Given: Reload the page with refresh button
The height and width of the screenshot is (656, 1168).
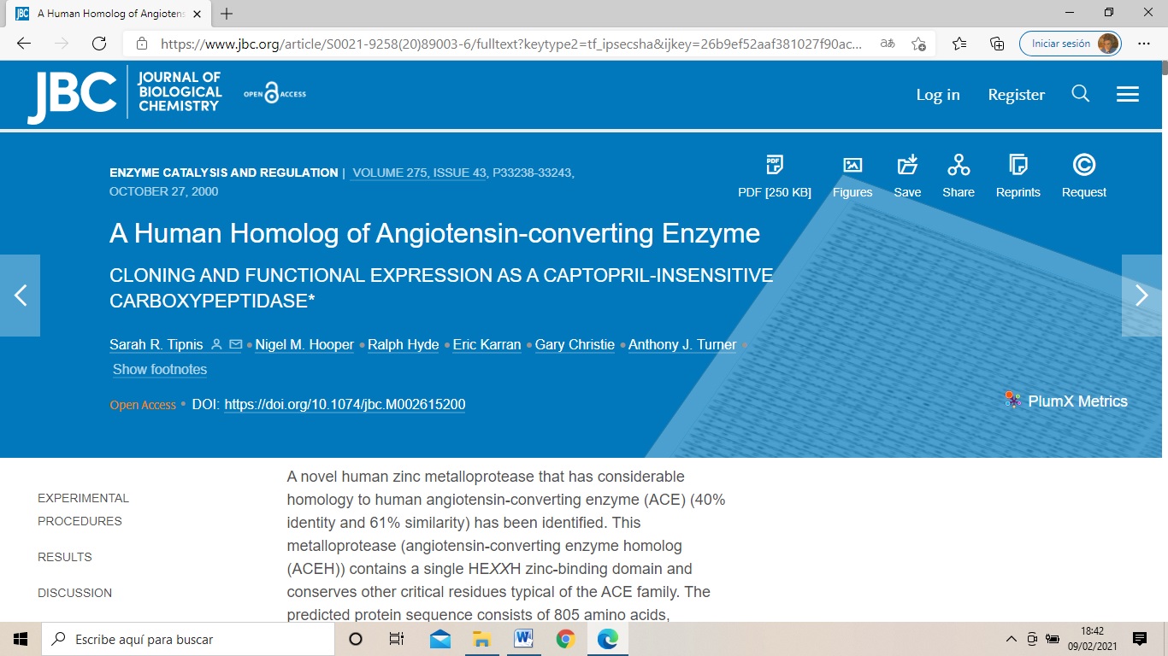Looking at the screenshot, I should (x=99, y=44).
